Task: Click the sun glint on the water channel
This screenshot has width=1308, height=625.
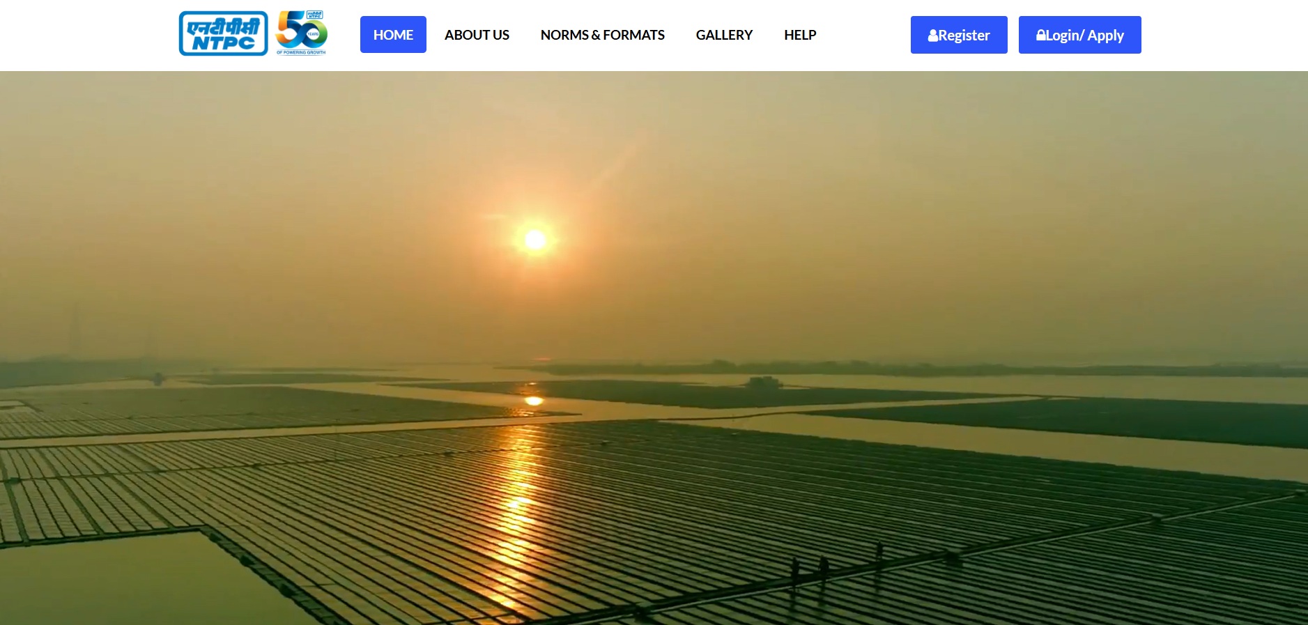Action: tap(534, 401)
